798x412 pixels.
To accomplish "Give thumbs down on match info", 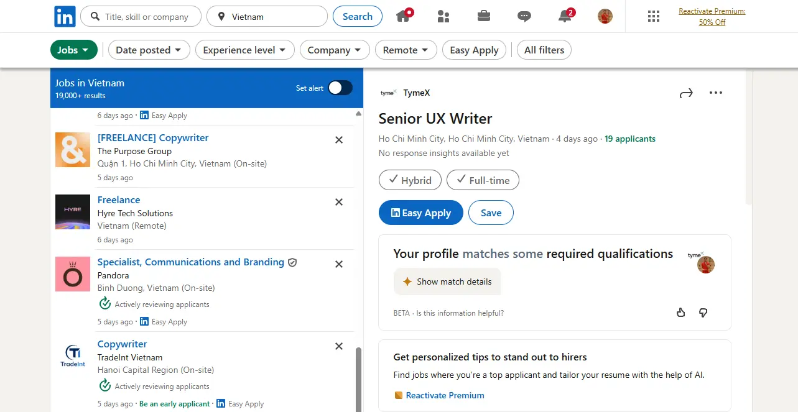I will (703, 313).
